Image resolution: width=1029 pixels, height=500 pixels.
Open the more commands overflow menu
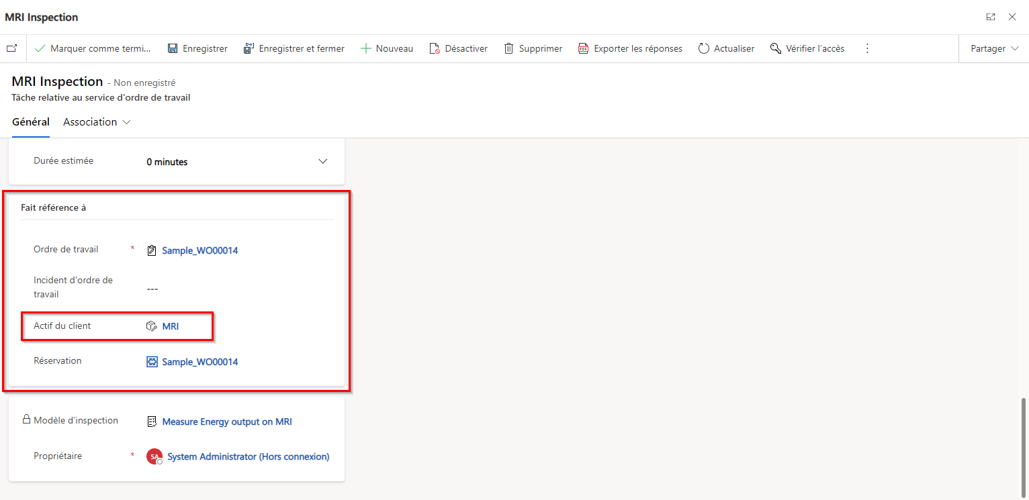click(x=867, y=48)
